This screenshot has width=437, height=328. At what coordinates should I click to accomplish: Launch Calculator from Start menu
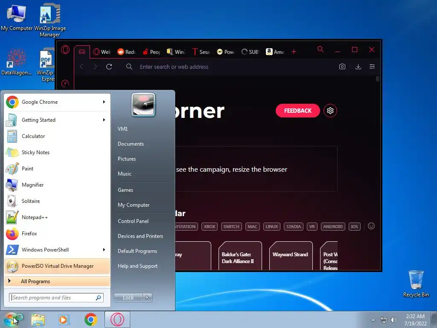[57, 136]
